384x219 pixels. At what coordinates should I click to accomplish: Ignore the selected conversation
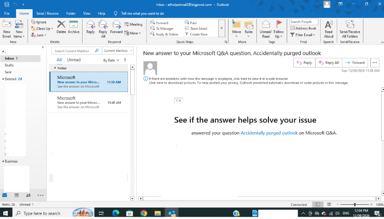[x=39, y=22]
